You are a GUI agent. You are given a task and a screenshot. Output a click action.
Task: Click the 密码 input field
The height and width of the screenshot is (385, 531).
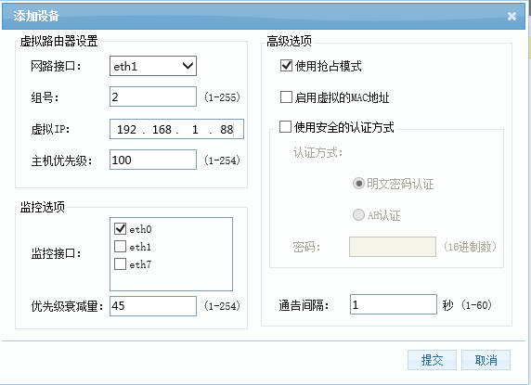tap(393, 247)
